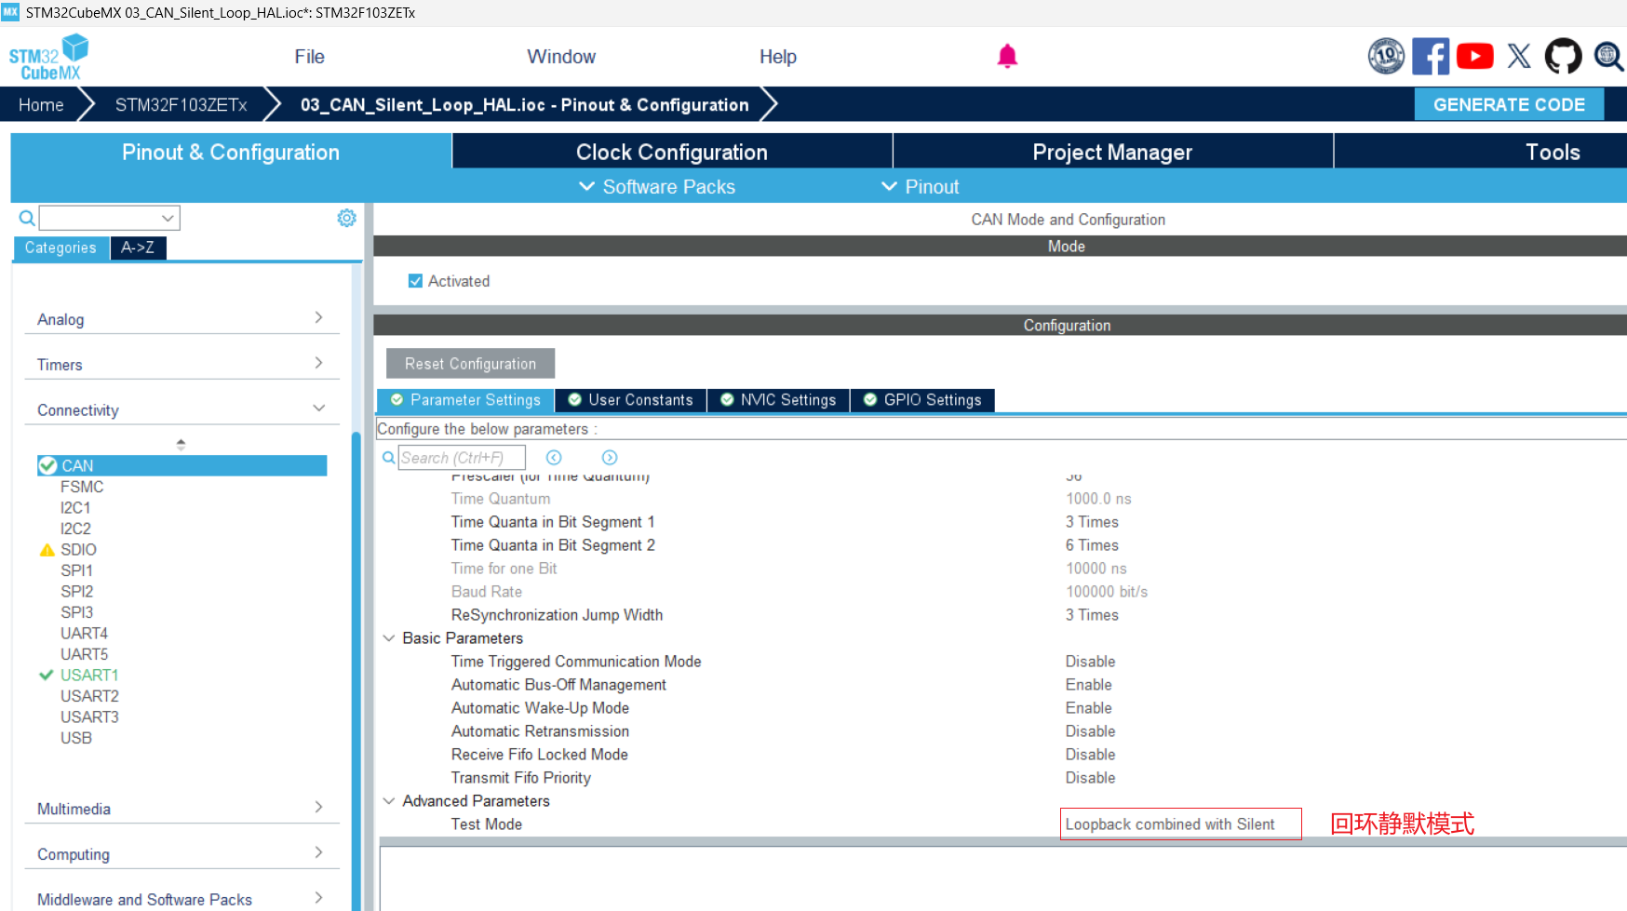Open the ST community globe icon

click(x=1608, y=56)
